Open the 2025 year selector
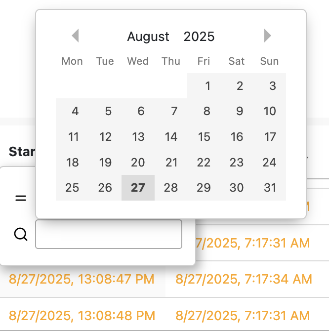The image size is (329, 332). (199, 37)
